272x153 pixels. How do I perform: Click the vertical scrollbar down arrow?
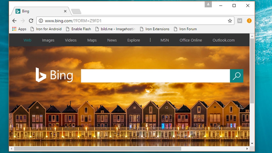point(252,143)
